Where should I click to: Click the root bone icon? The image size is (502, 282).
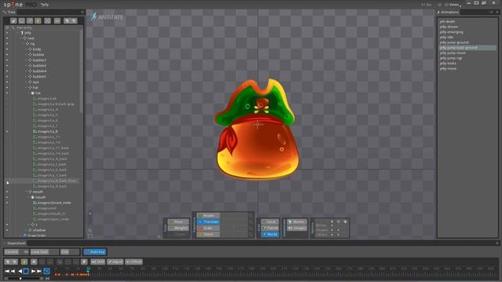24,38
